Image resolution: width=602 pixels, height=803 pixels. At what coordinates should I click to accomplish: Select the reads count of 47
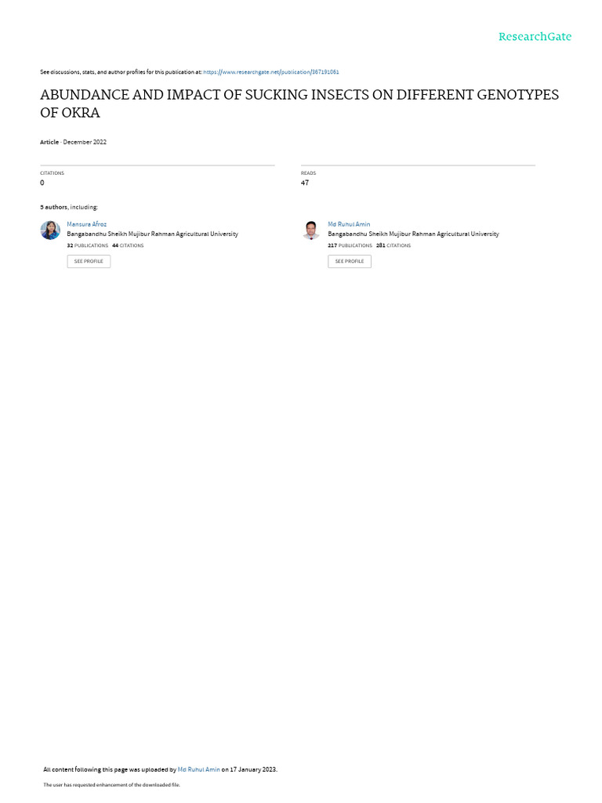(305, 183)
